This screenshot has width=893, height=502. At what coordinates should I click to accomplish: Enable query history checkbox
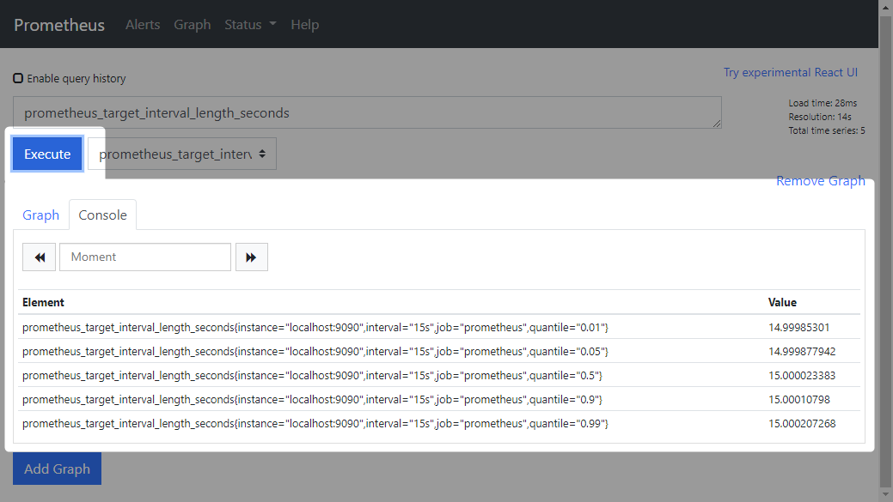pos(18,78)
